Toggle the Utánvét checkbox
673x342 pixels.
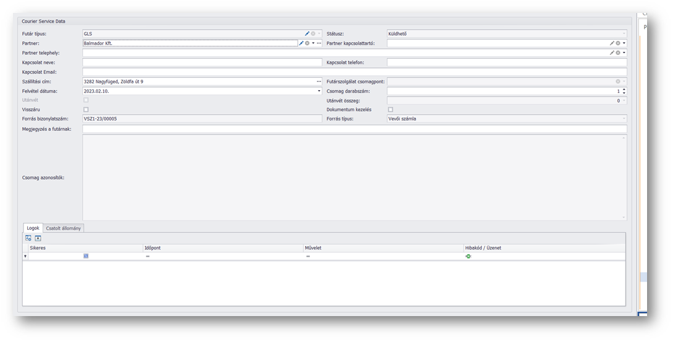(86, 100)
